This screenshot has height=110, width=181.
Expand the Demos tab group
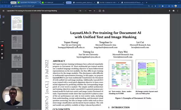click(x=69, y=2)
